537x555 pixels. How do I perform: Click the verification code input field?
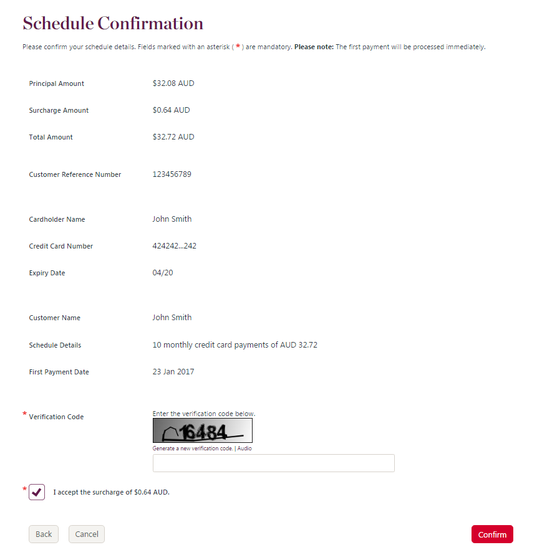click(x=273, y=463)
